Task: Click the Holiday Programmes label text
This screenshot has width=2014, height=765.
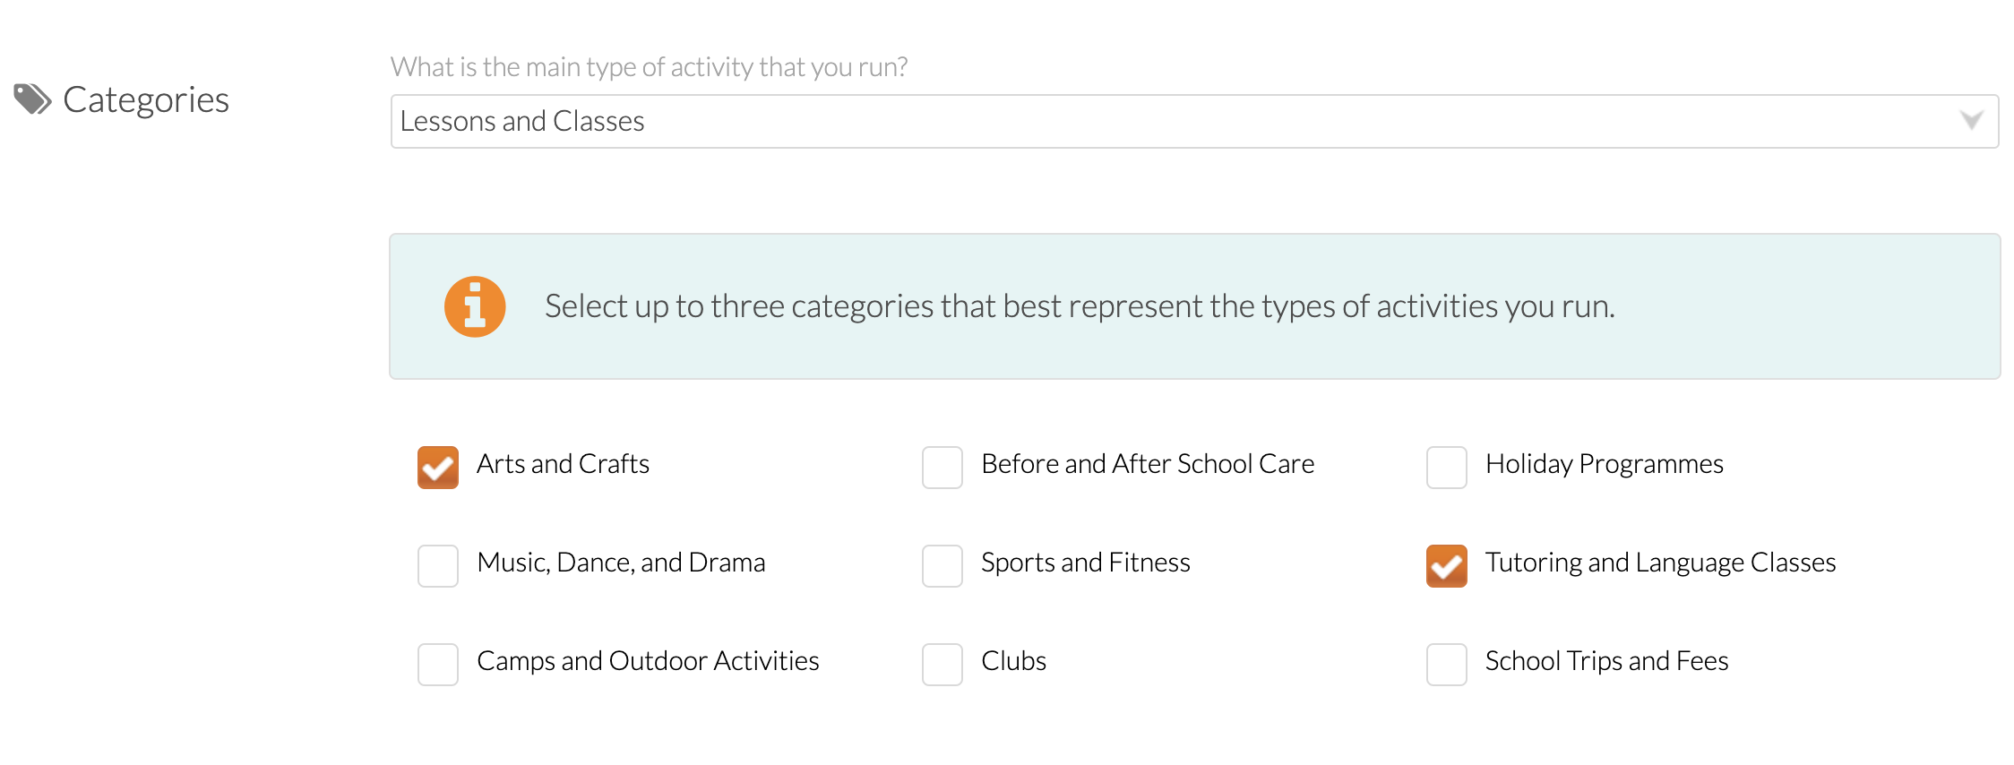Action: 1605,464
